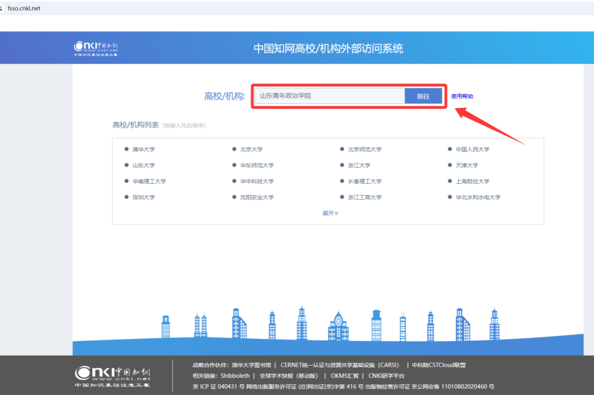Open the 使用帮助 help link
Screen dimensions: 594x395
tap(462, 96)
